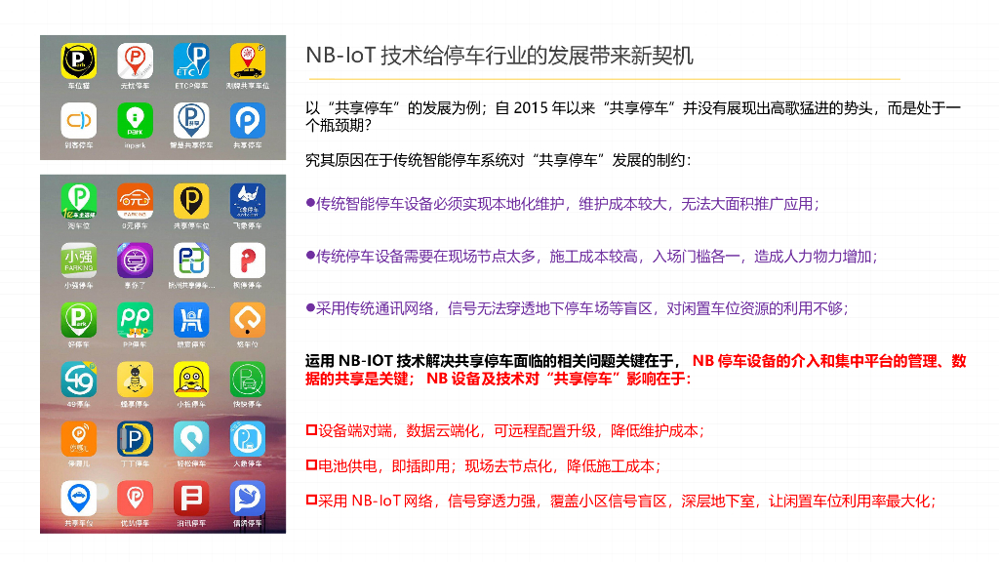Select the red item "采用 NB-IoT 网络，信号穿透力强"
999x562 pixels.
click(x=621, y=502)
